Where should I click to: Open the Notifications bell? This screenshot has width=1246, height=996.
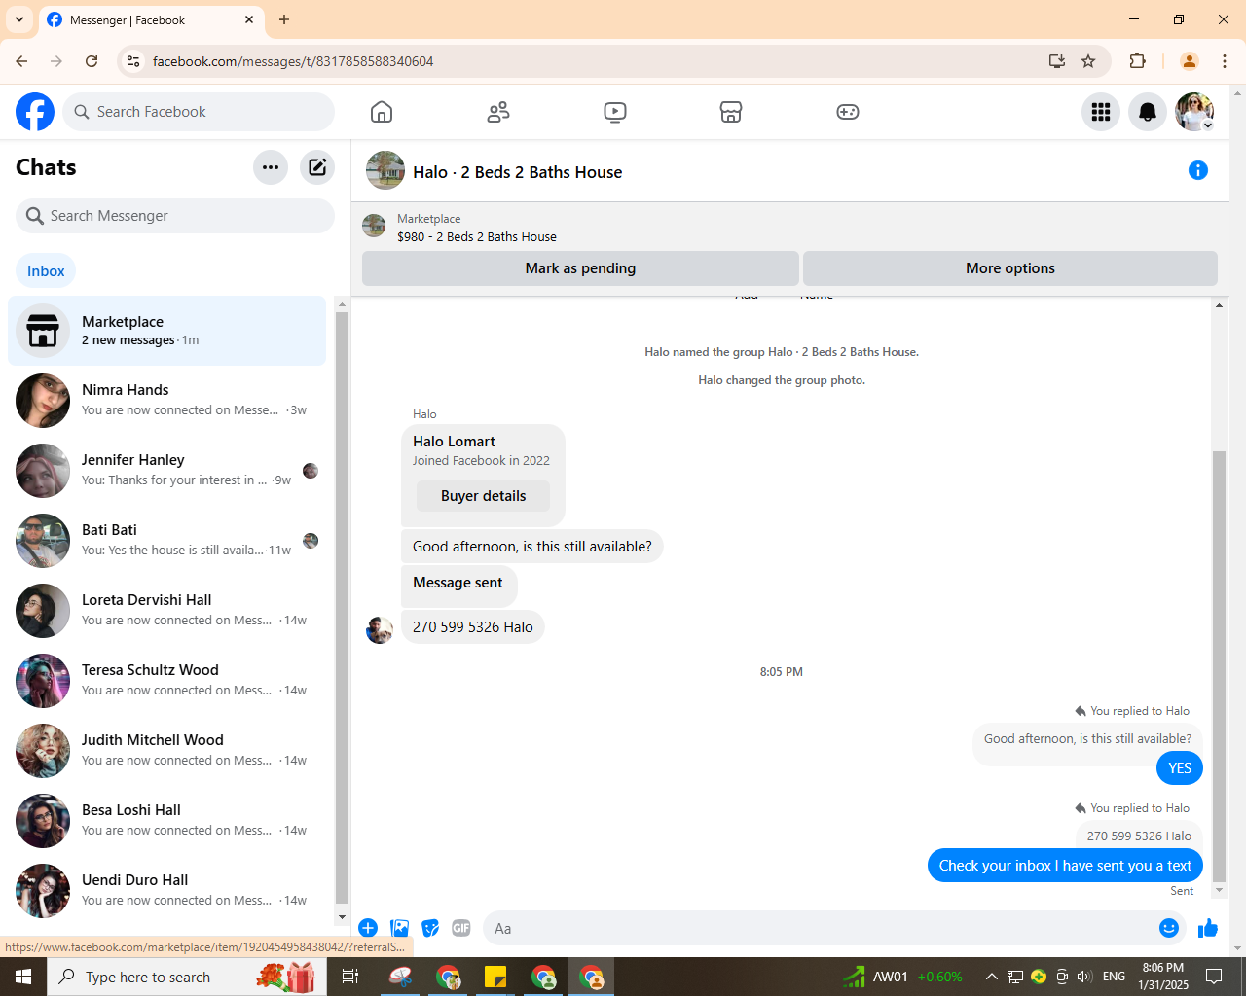pyautogui.click(x=1148, y=112)
